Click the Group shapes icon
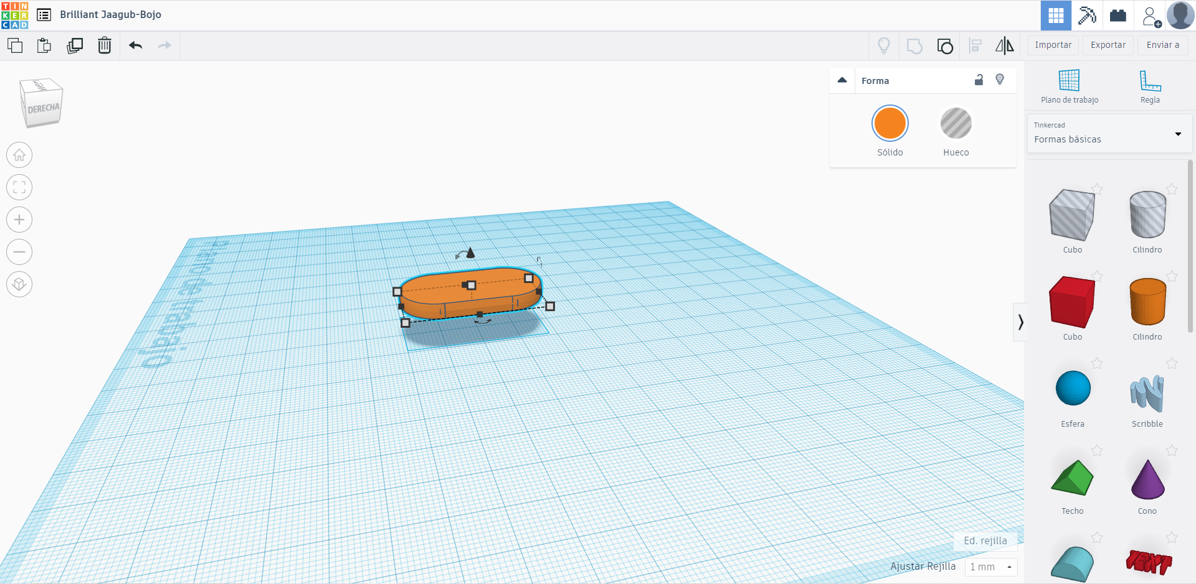Screen dimensions: 1196x584 [x=914, y=46]
